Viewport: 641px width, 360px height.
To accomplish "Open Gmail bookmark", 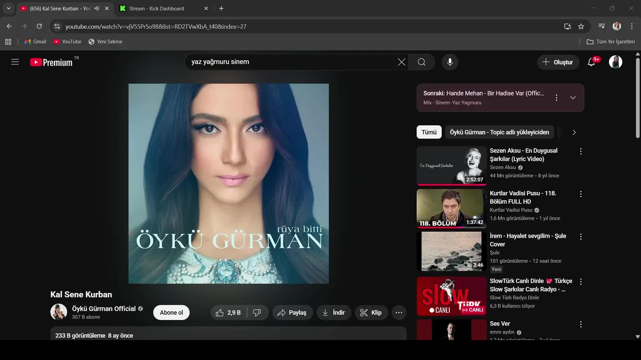I will point(35,41).
